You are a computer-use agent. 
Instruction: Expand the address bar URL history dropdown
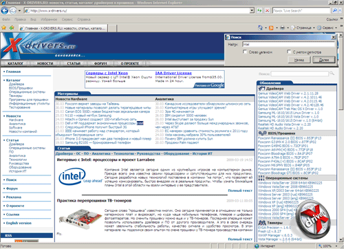point(252,10)
